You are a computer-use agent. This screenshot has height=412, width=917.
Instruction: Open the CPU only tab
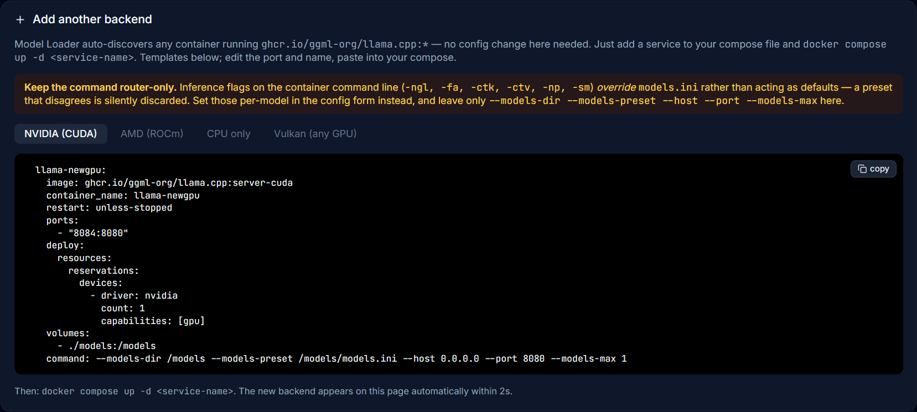point(229,134)
